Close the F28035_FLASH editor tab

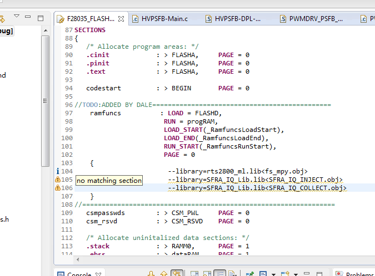coord(122,19)
